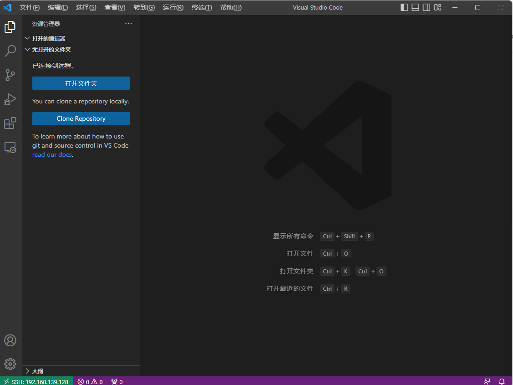Open the 帮助(H) menu
513x385 pixels.
pyautogui.click(x=231, y=7)
